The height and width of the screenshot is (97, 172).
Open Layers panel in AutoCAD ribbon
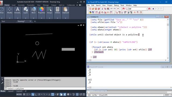tap(26, 11)
